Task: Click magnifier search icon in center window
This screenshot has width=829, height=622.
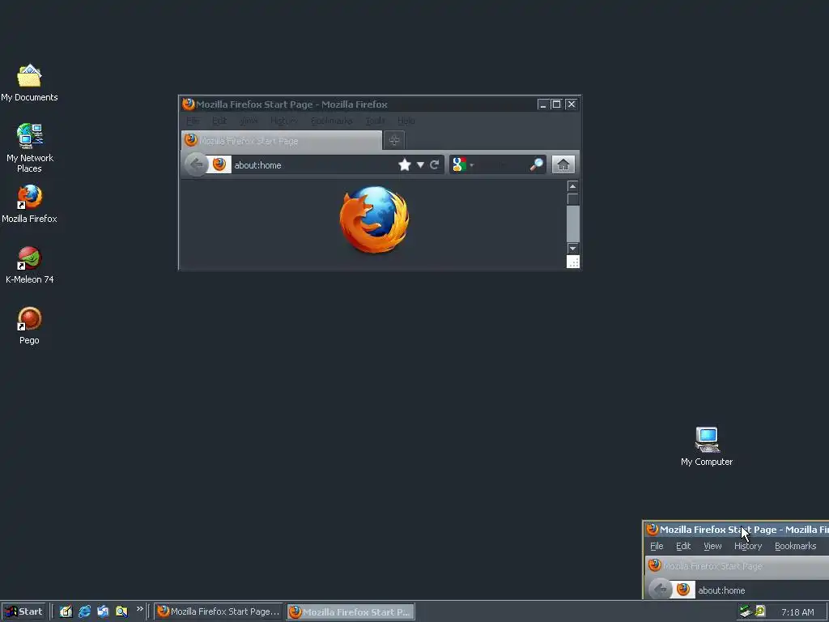Action: pos(536,164)
